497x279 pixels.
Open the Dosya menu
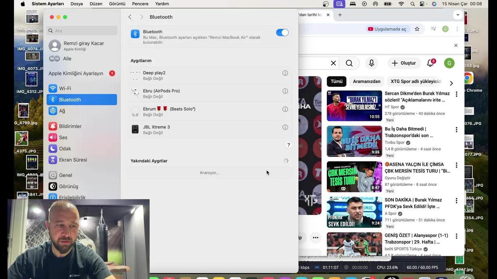pos(76,4)
